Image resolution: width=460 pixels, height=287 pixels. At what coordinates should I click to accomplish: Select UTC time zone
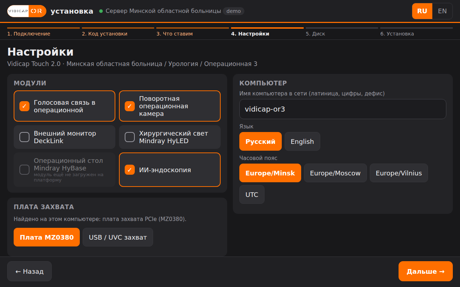click(x=252, y=194)
